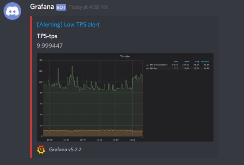This screenshot has height=165, width=244.
Task: Click the red alert marker on graph axis
Action: [142, 137]
